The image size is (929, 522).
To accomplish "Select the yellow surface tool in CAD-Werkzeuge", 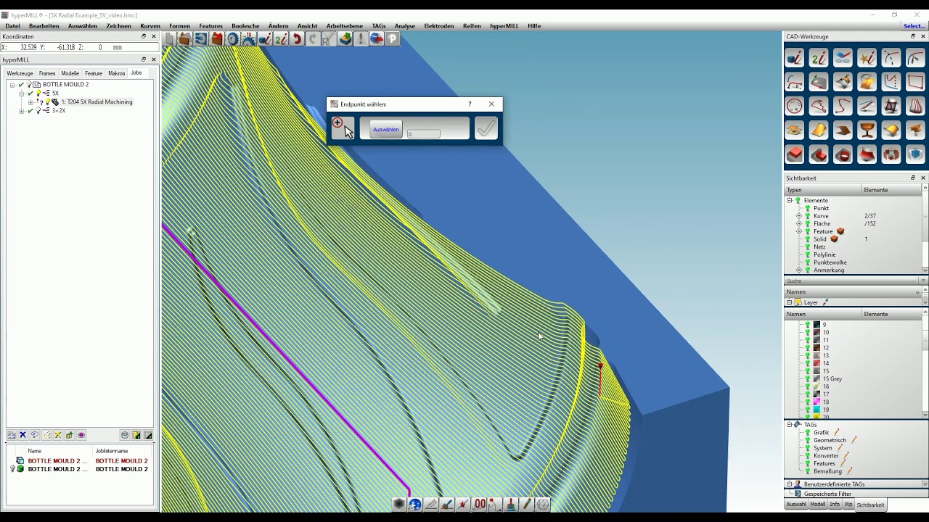I will [819, 130].
